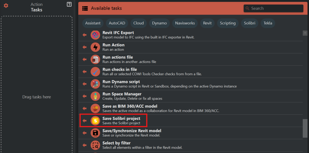309x153 pixels.
Task: Click the task list scrollbar thumb
Action: [x=305, y=128]
